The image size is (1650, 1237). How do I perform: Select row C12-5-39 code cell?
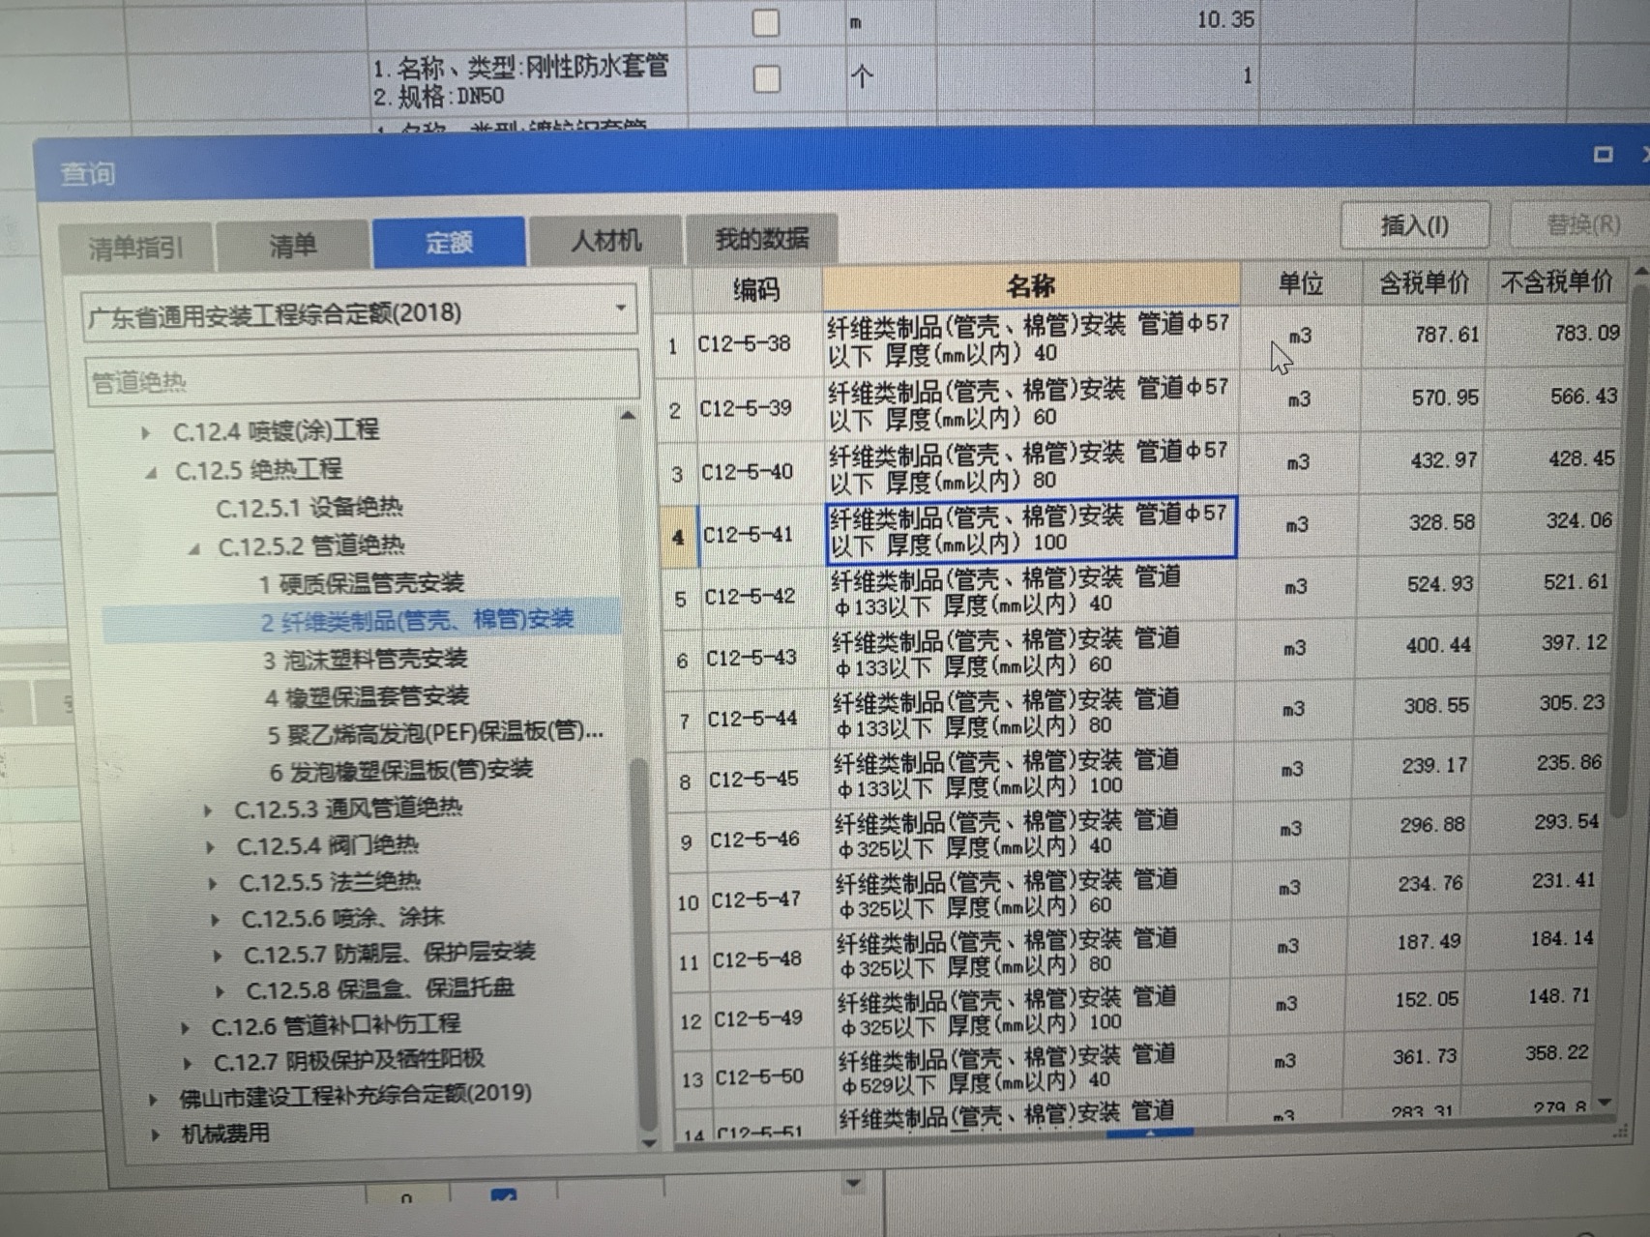click(758, 408)
